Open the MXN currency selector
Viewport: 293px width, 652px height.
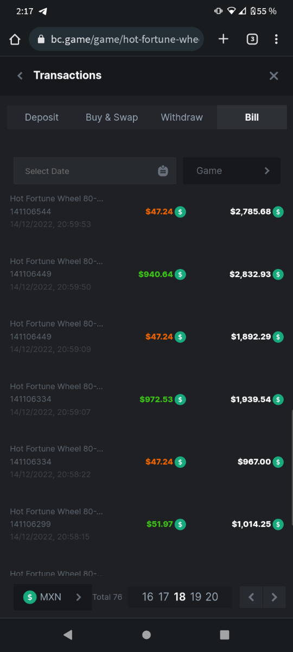coord(53,597)
